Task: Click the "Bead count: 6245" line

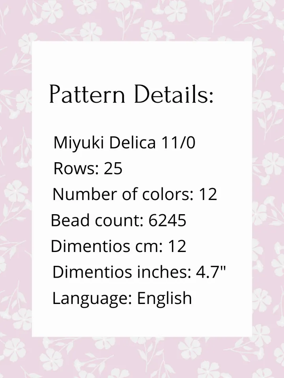Action: [118, 220]
